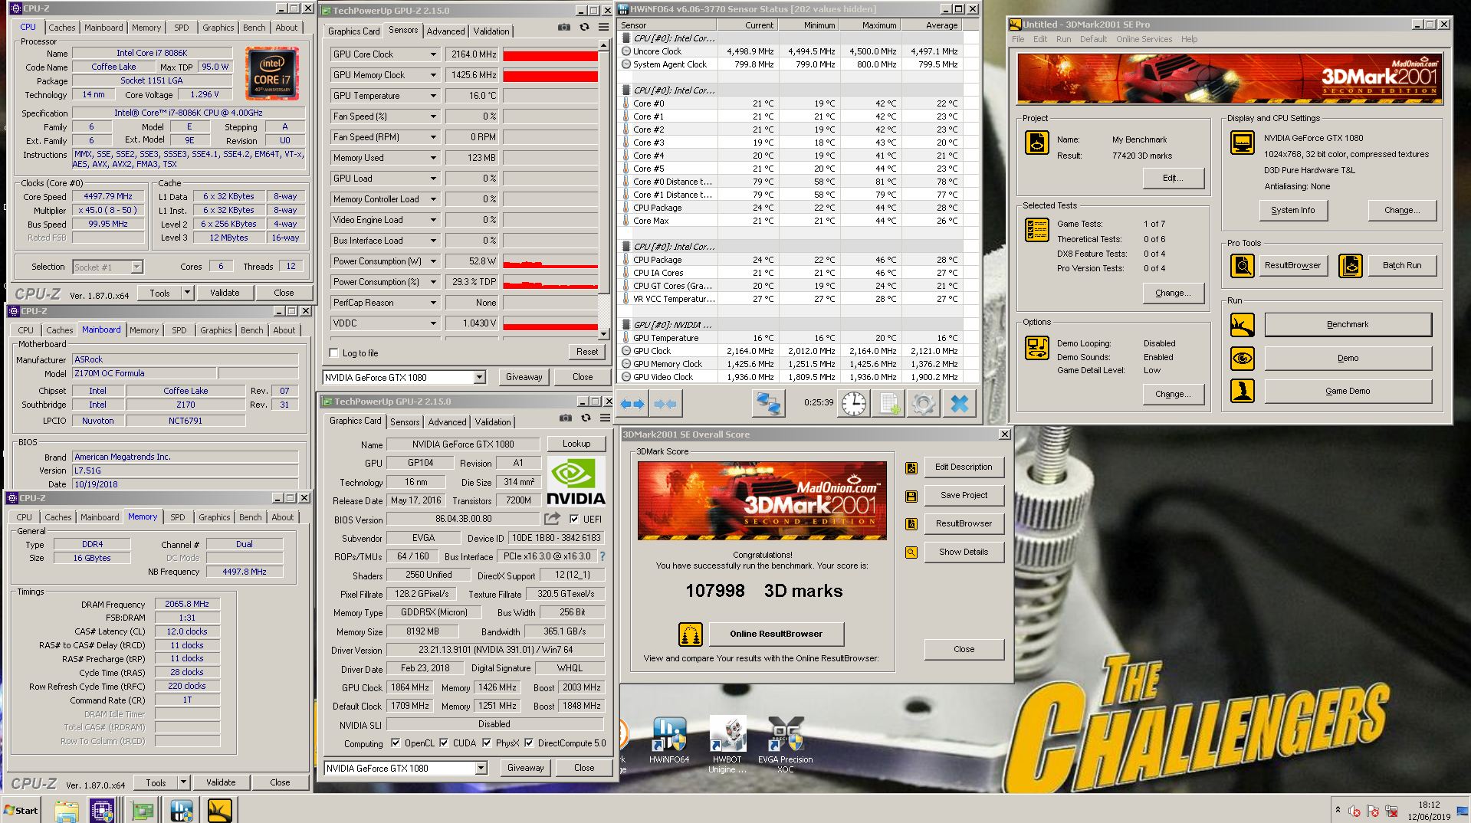Screen dimensions: 1471x823
Task: Click the Online ResultBrowser podium icon
Action: click(x=691, y=634)
